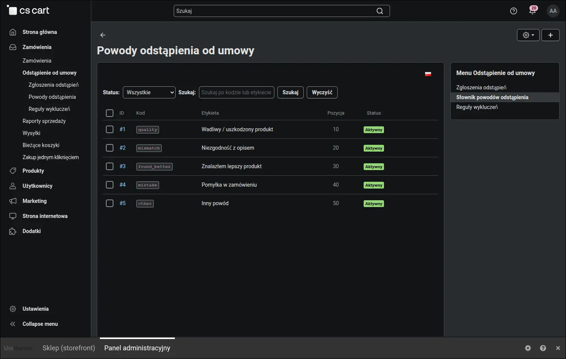Viewport: 566px width, 359px height.
Task: Open reason link #5
Action: (122, 203)
